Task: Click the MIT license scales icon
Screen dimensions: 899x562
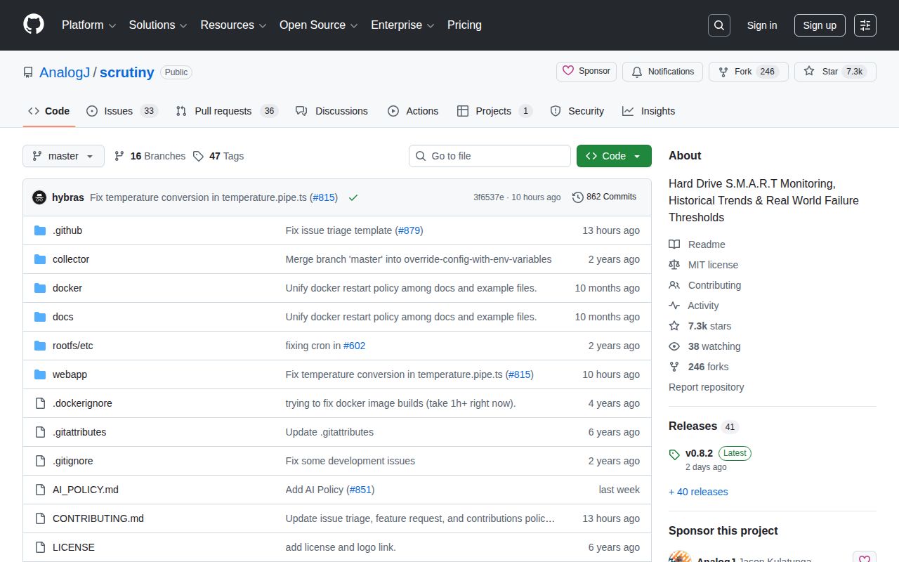Action: pyautogui.click(x=674, y=265)
